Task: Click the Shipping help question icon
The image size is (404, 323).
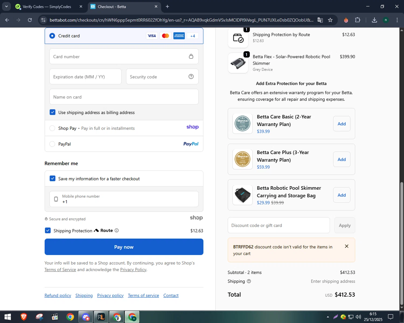Action: [x=249, y=281]
